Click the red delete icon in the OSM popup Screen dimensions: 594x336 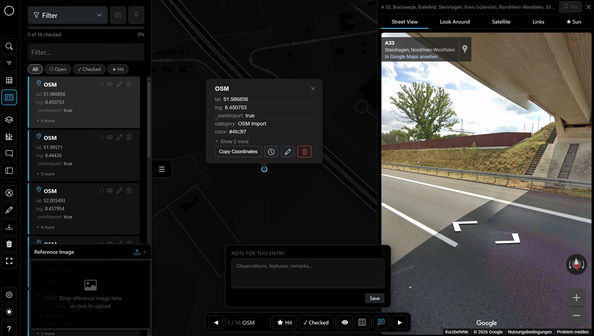[305, 152]
